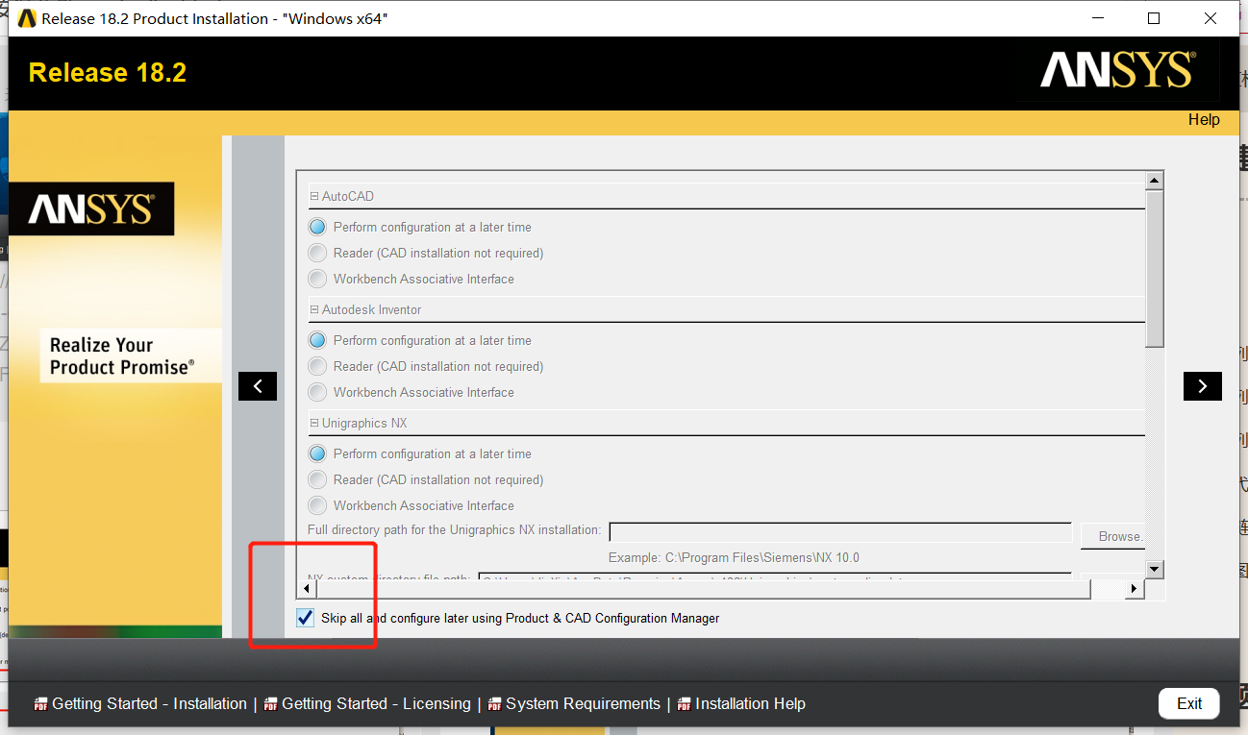Select Unigraphics NX Workbench Associative Interface

pos(317,505)
